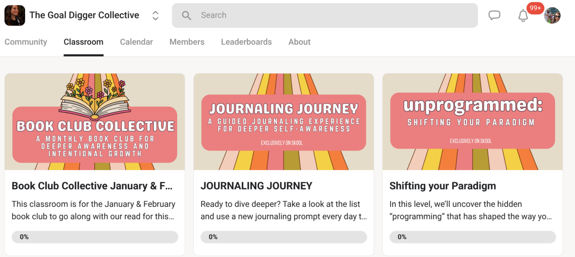
Task: Click the Book Club Collective progress bar
Action: [x=95, y=237]
